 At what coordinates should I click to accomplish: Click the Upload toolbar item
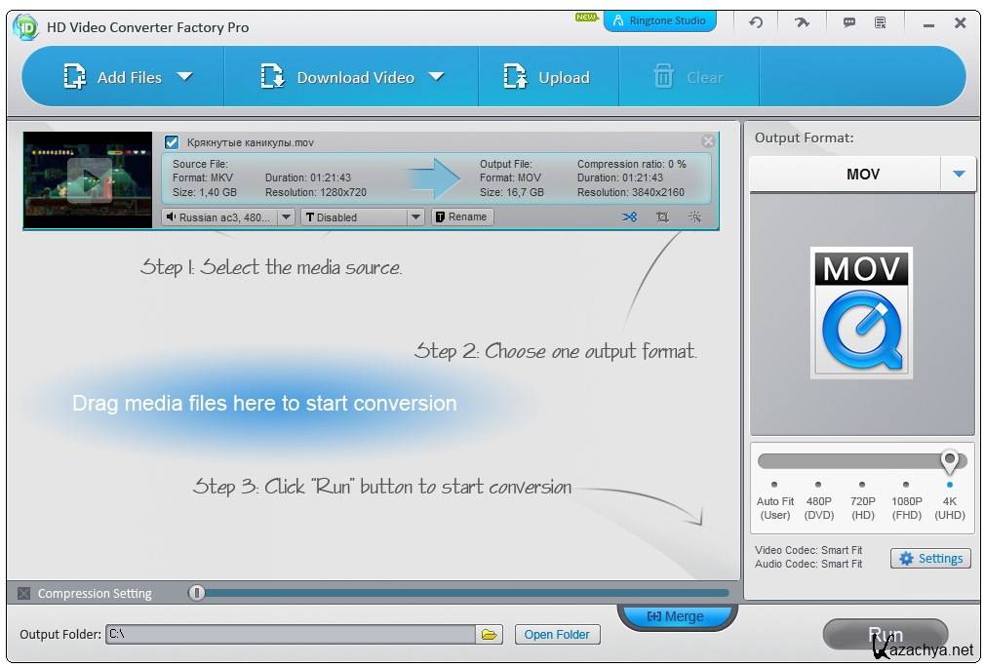click(x=547, y=77)
